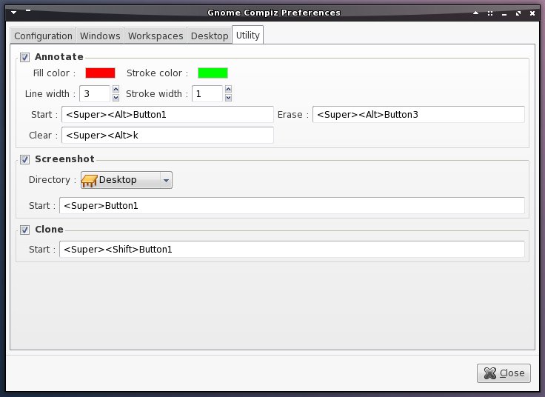Click the Stroke width value field
Image resolution: width=545 pixels, height=397 pixels.
(207, 93)
